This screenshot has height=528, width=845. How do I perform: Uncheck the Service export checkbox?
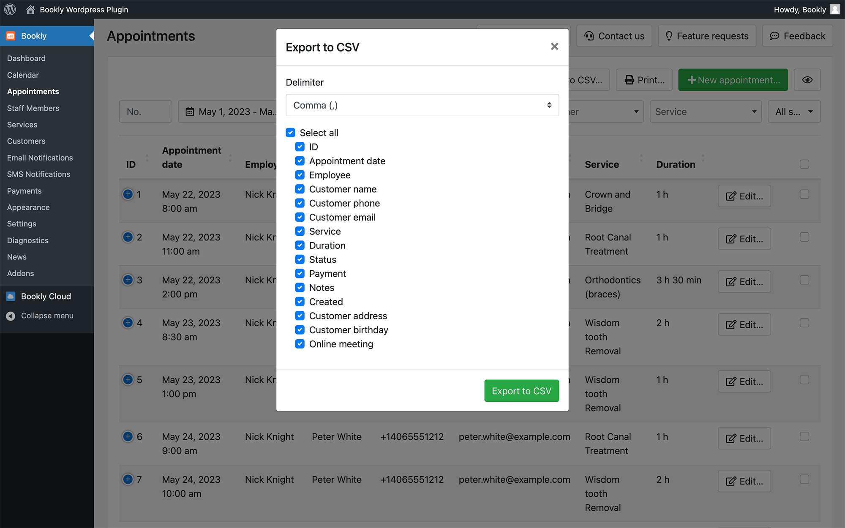pyautogui.click(x=300, y=231)
